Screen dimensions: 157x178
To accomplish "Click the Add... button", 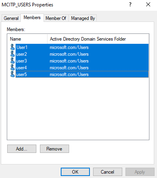I will click(22, 149).
